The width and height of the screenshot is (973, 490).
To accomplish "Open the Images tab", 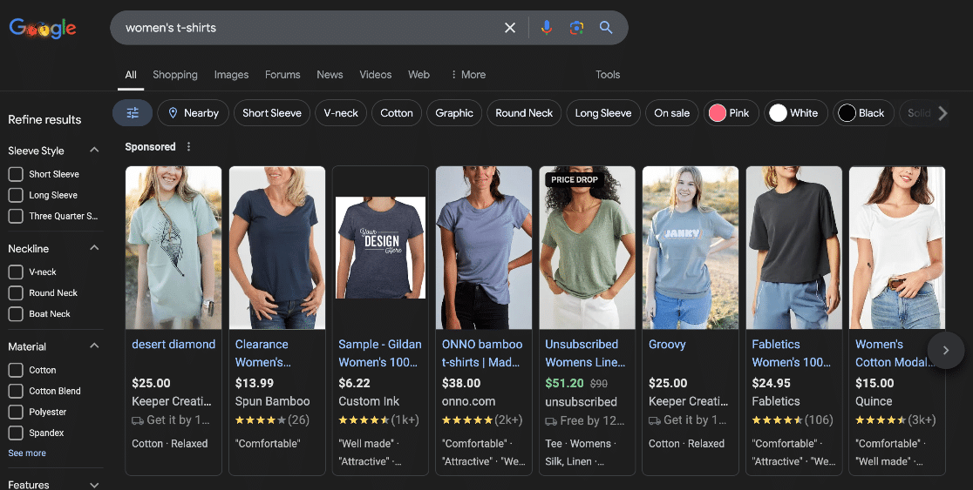I will [231, 75].
